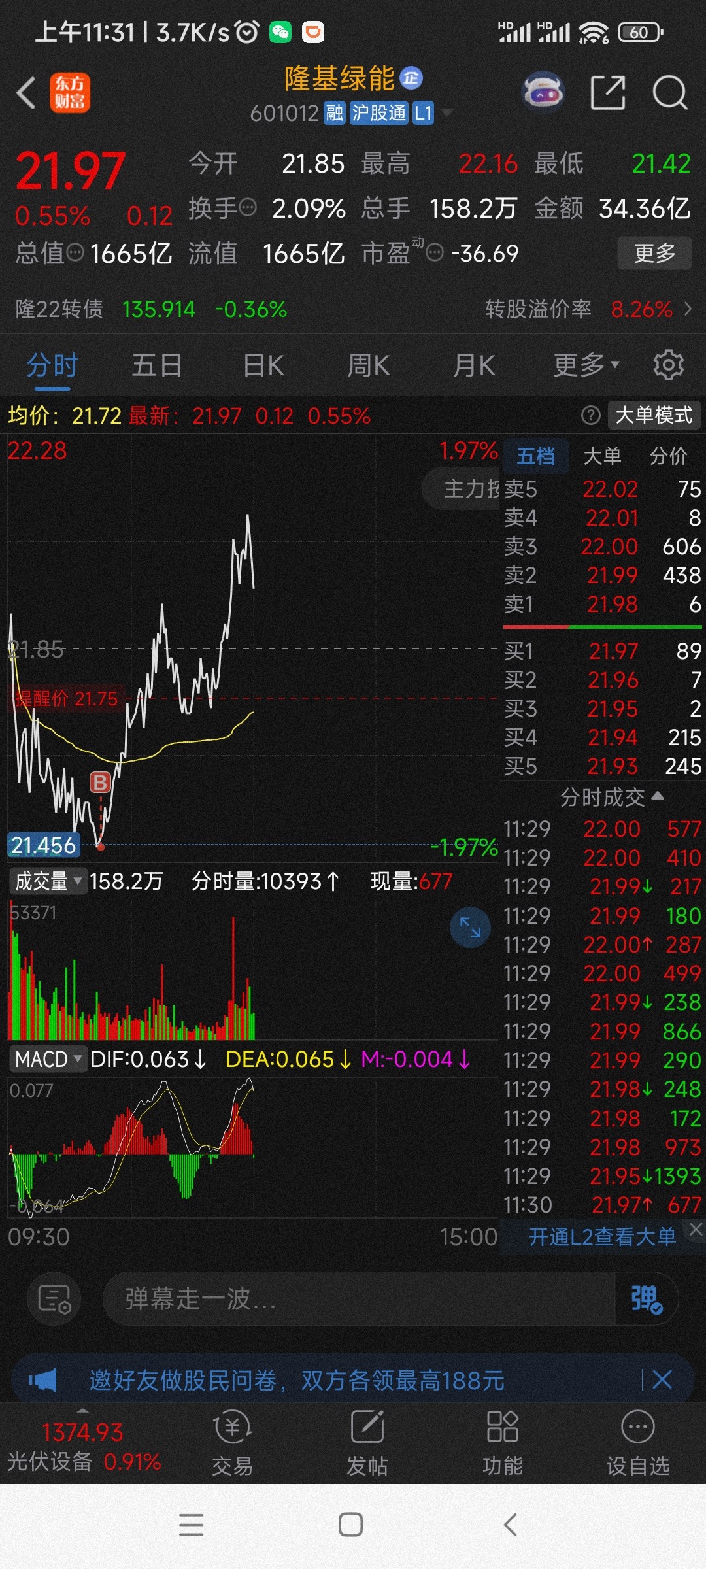This screenshot has width=706, height=1569.
Task: Open the 发帖 post icon
Action: point(367,1443)
